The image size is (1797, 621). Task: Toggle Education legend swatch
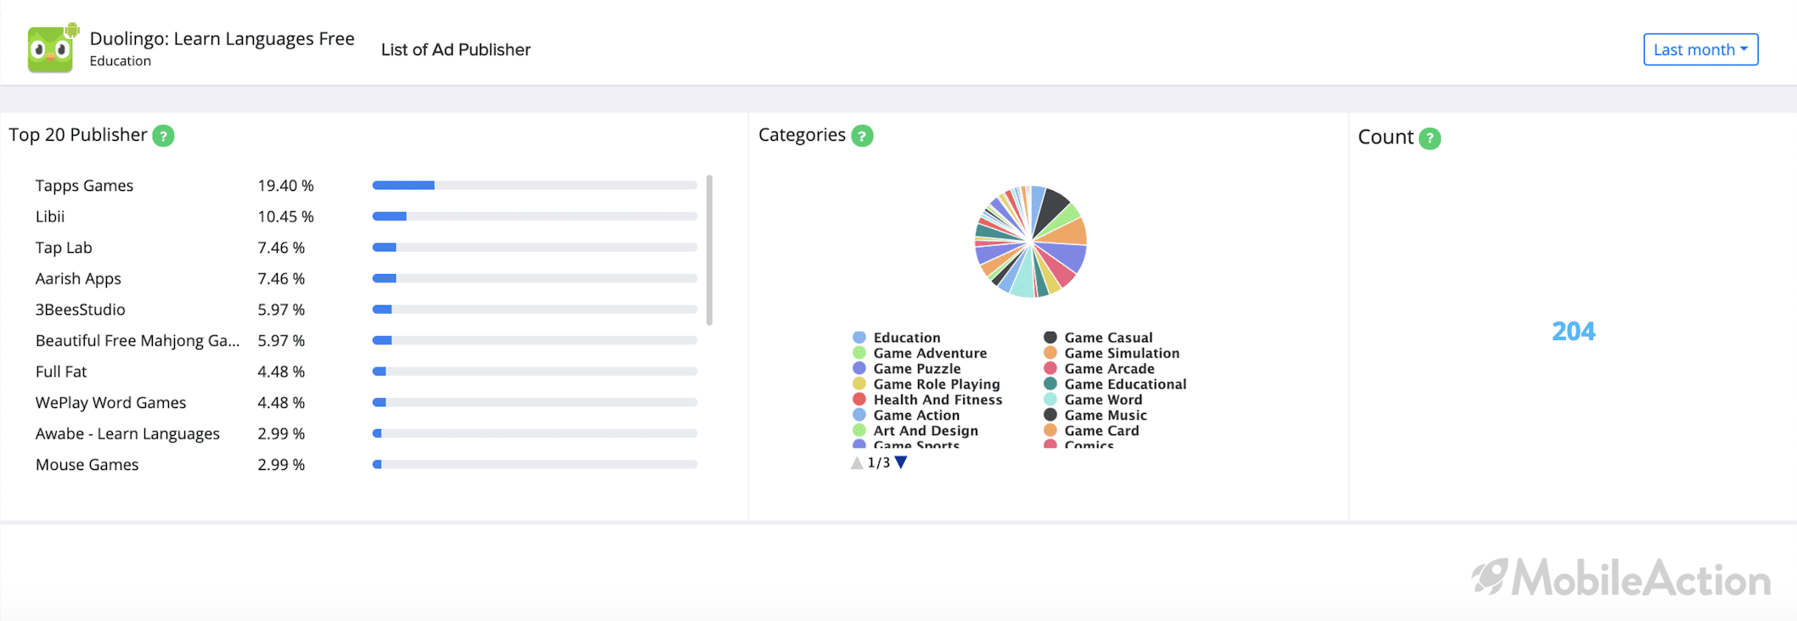[859, 338]
